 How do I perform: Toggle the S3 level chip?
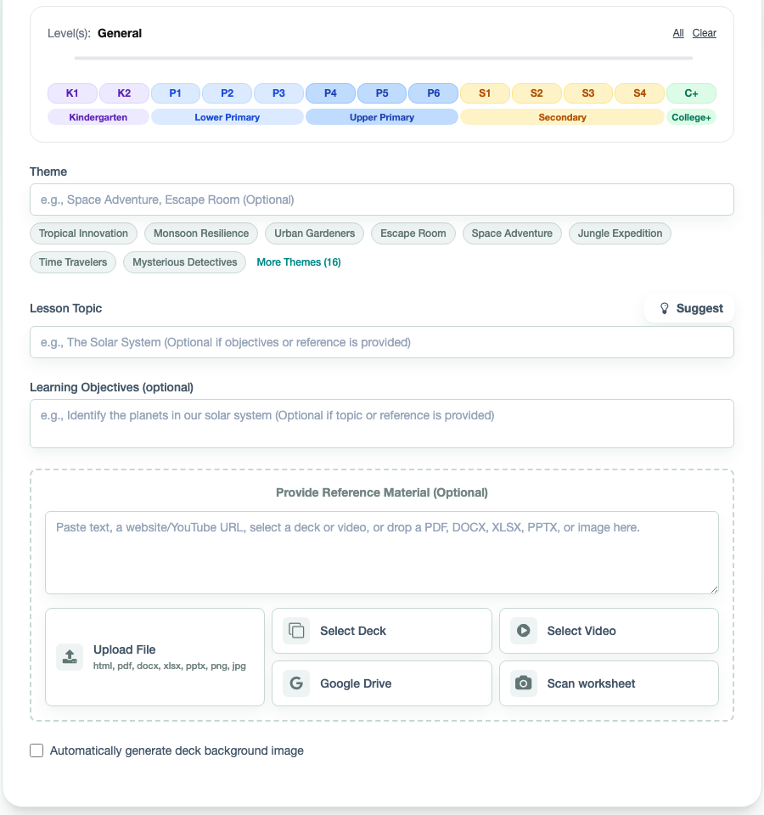click(x=588, y=93)
